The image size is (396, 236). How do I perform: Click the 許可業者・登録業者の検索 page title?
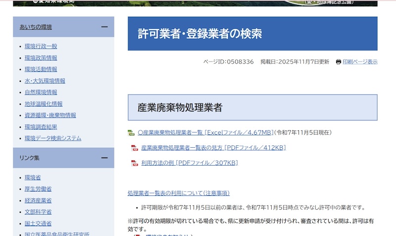click(200, 34)
